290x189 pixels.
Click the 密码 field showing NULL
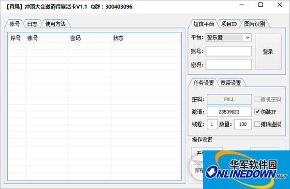coord(229,99)
